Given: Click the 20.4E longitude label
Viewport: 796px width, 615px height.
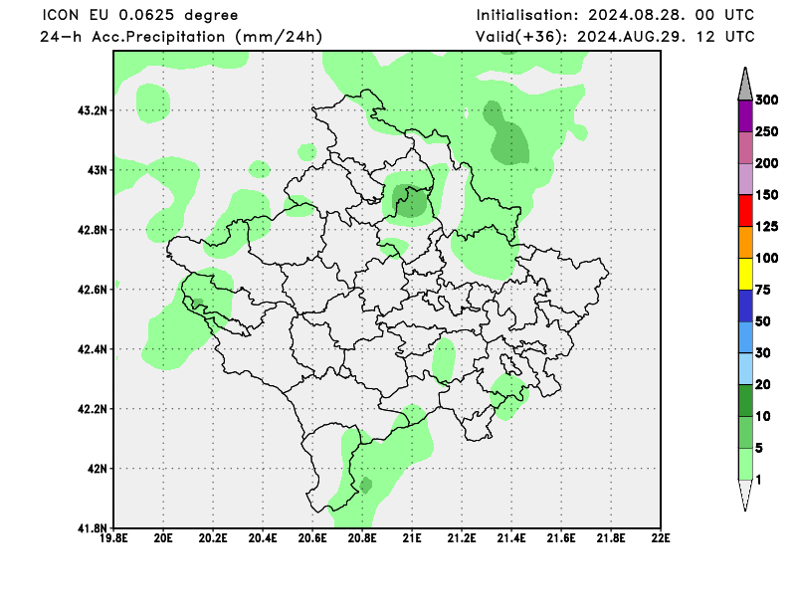Looking at the screenshot, I should point(263,537).
